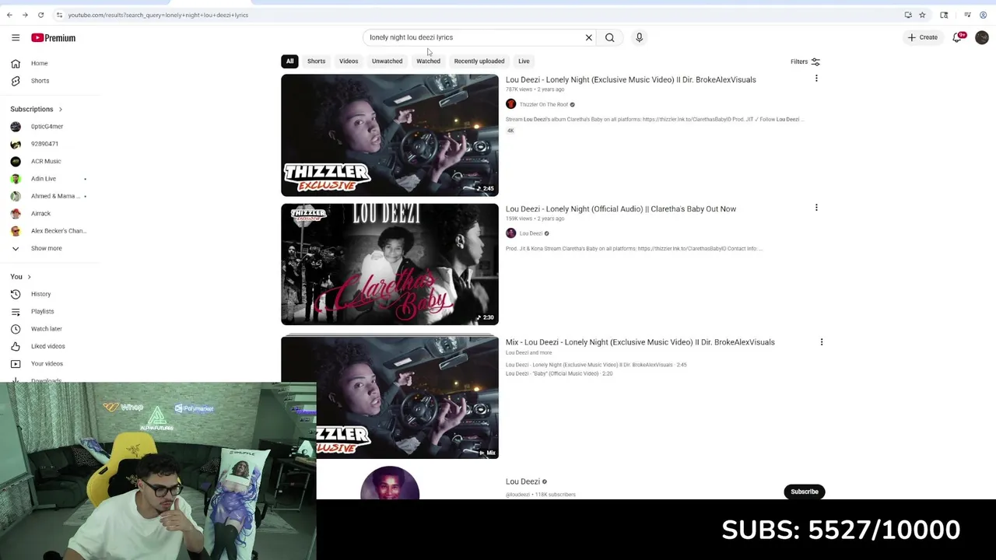Clear search text with X icon

point(589,37)
